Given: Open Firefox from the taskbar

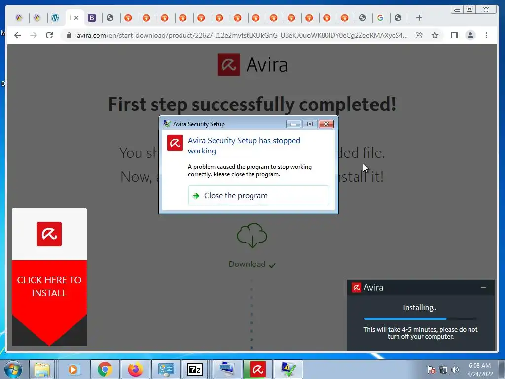Looking at the screenshot, I should point(135,369).
